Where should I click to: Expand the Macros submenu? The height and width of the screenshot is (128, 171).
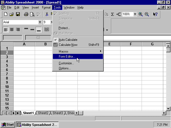pos(78,51)
